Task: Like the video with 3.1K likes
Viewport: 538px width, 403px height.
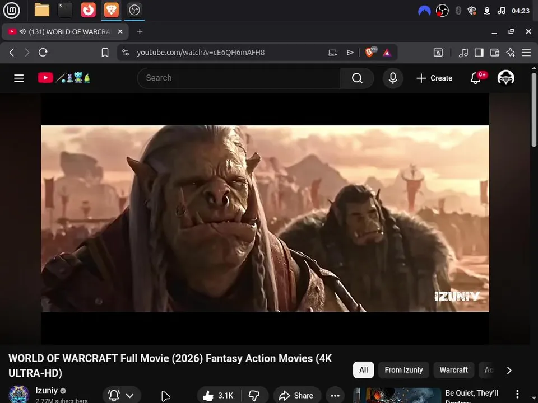Action: pos(219,396)
